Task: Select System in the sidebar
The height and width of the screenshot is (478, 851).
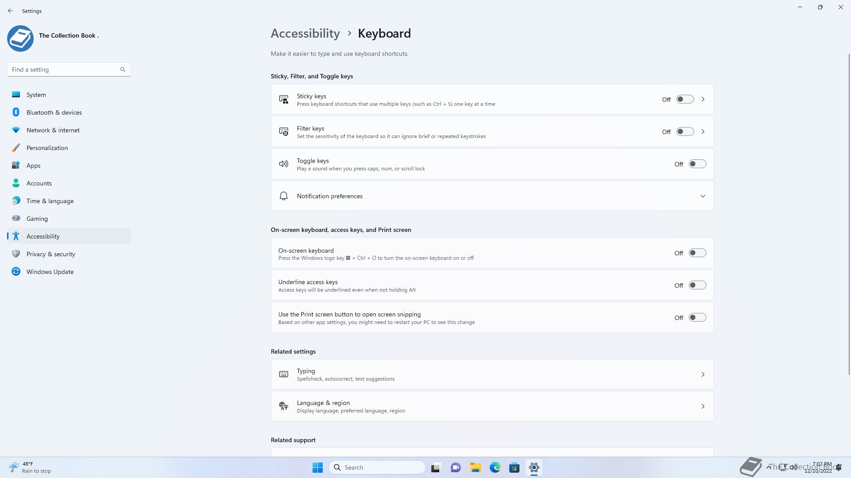Action: click(x=69, y=94)
